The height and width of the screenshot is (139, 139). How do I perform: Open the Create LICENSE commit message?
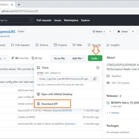pyautogui.click(x=26, y=117)
